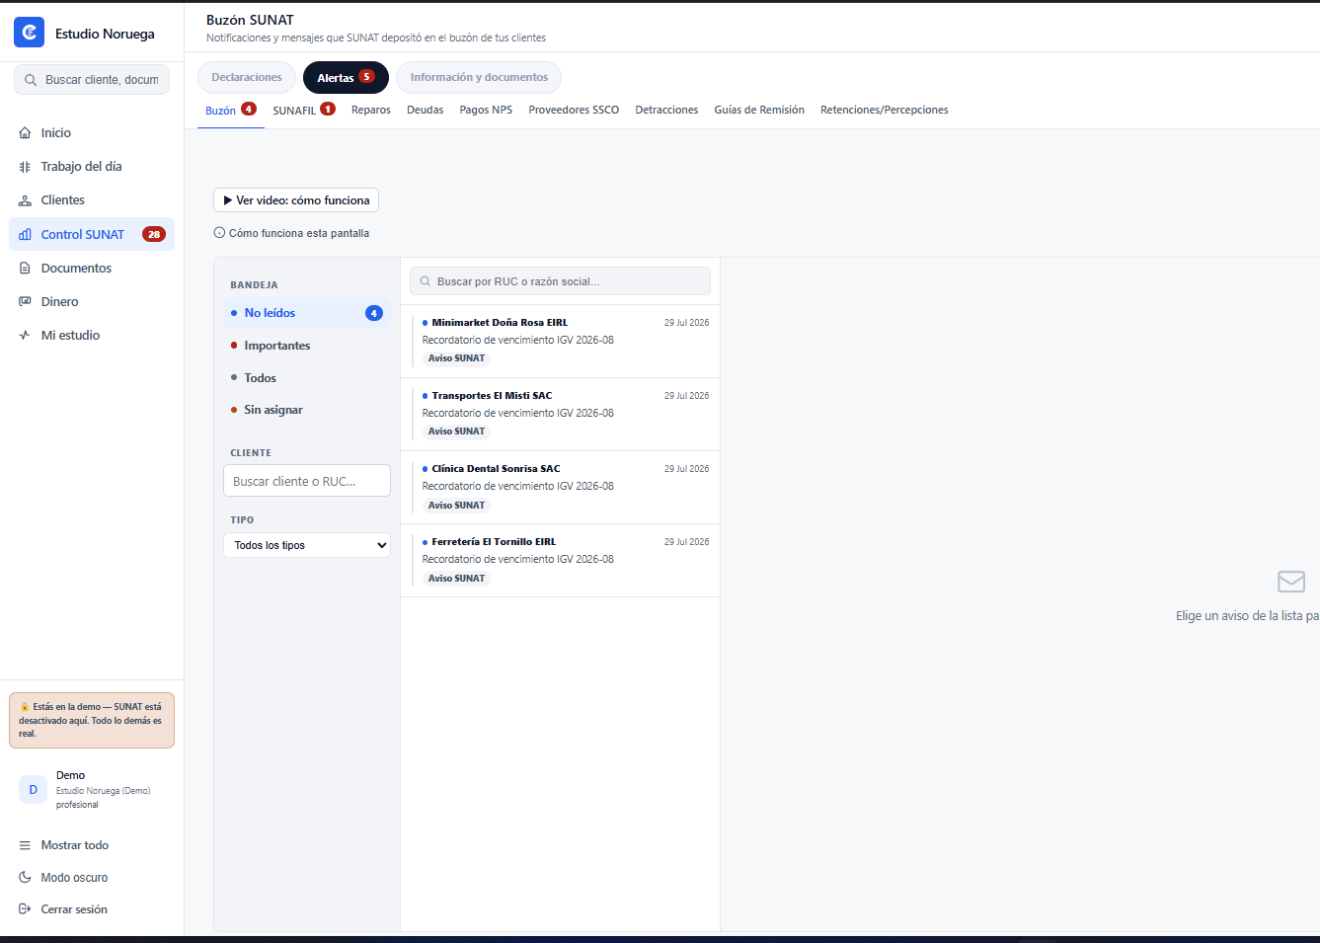
Task: Click the info icon beside Cómo funciona
Action: 219,233
